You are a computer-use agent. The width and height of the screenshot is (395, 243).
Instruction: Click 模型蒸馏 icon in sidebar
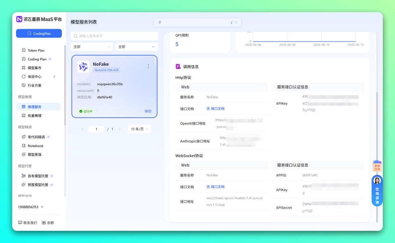pos(24,155)
